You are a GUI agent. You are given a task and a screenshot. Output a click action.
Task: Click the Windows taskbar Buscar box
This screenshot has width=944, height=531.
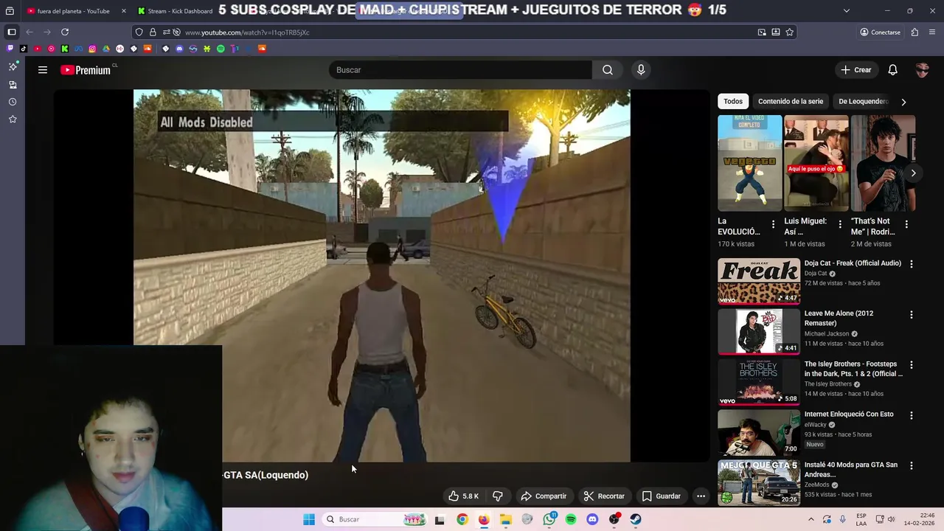pyautogui.click(x=375, y=519)
